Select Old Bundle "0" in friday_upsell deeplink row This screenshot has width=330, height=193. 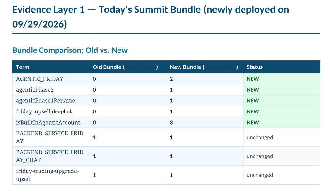(x=94, y=111)
